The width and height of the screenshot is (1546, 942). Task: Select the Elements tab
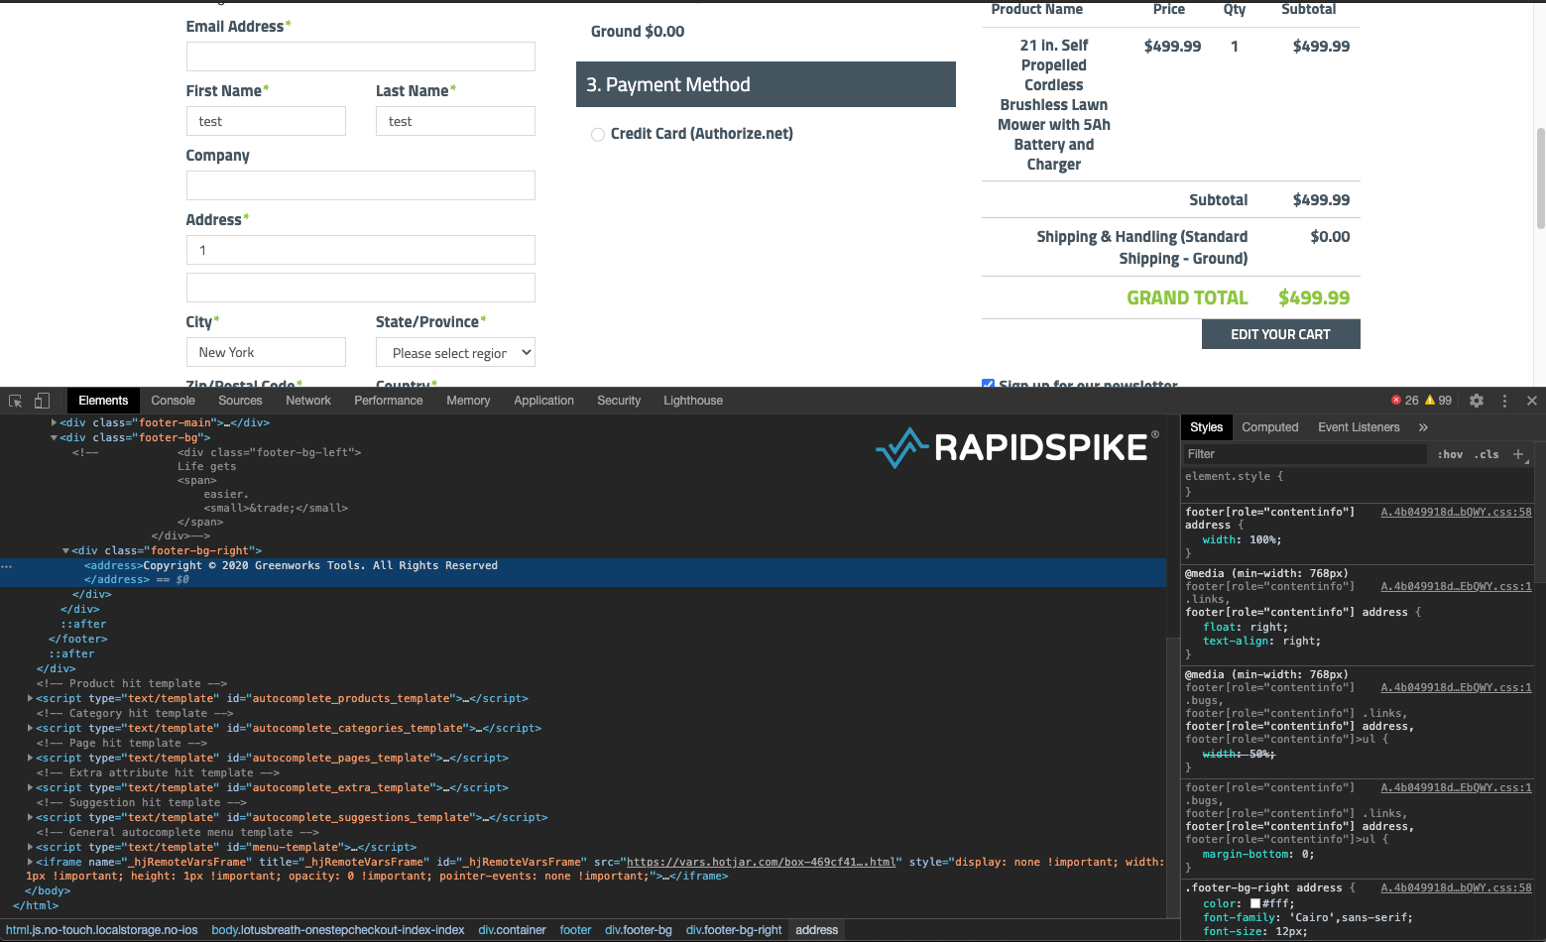coord(103,401)
